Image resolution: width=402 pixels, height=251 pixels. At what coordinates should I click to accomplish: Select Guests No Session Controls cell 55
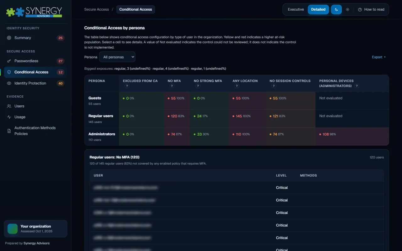291,101
